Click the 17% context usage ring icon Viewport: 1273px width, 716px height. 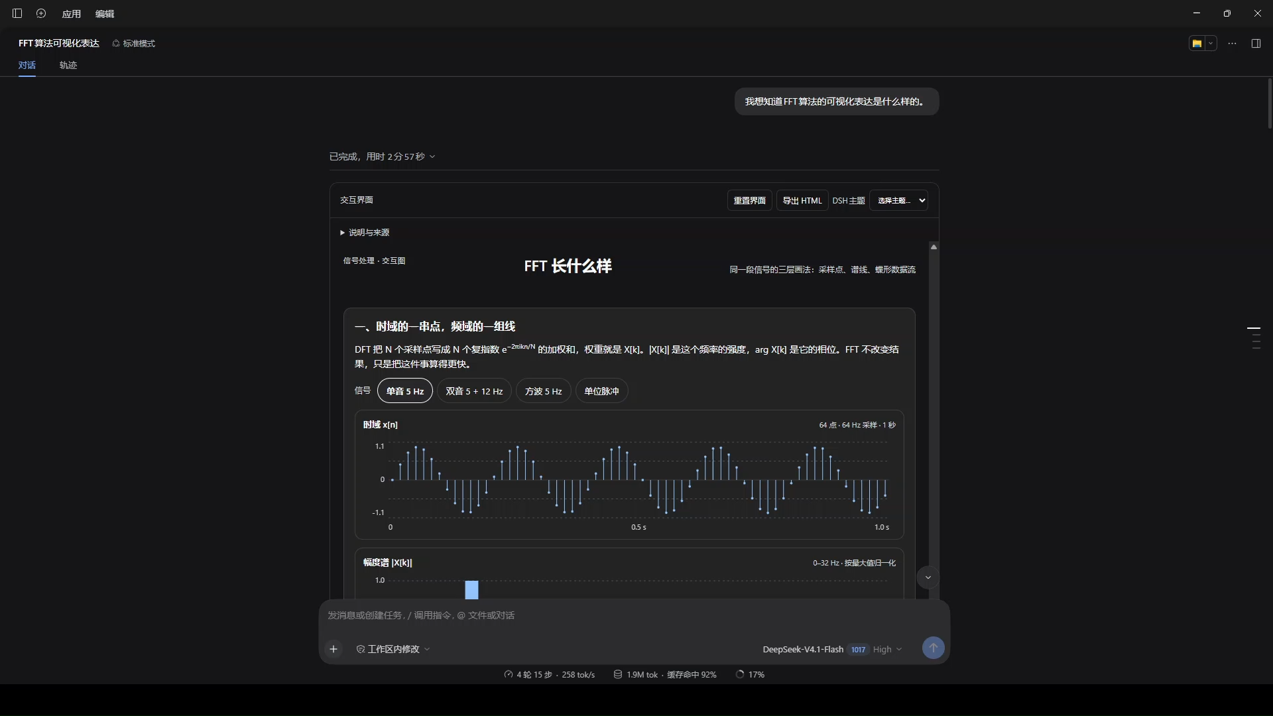[740, 674]
